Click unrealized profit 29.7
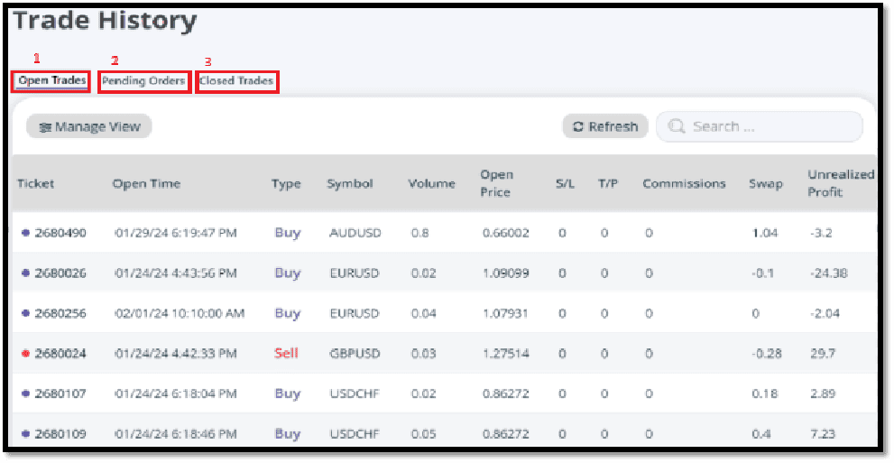Viewport: 894px width, 463px height. click(823, 354)
